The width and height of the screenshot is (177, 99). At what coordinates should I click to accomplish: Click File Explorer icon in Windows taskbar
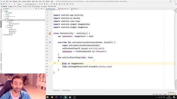click(x=47, y=97)
